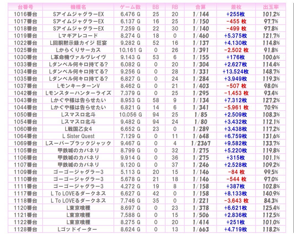Click the +9,582枚 value
Viewport: 294px width, 240px height.
click(x=236, y=143)
